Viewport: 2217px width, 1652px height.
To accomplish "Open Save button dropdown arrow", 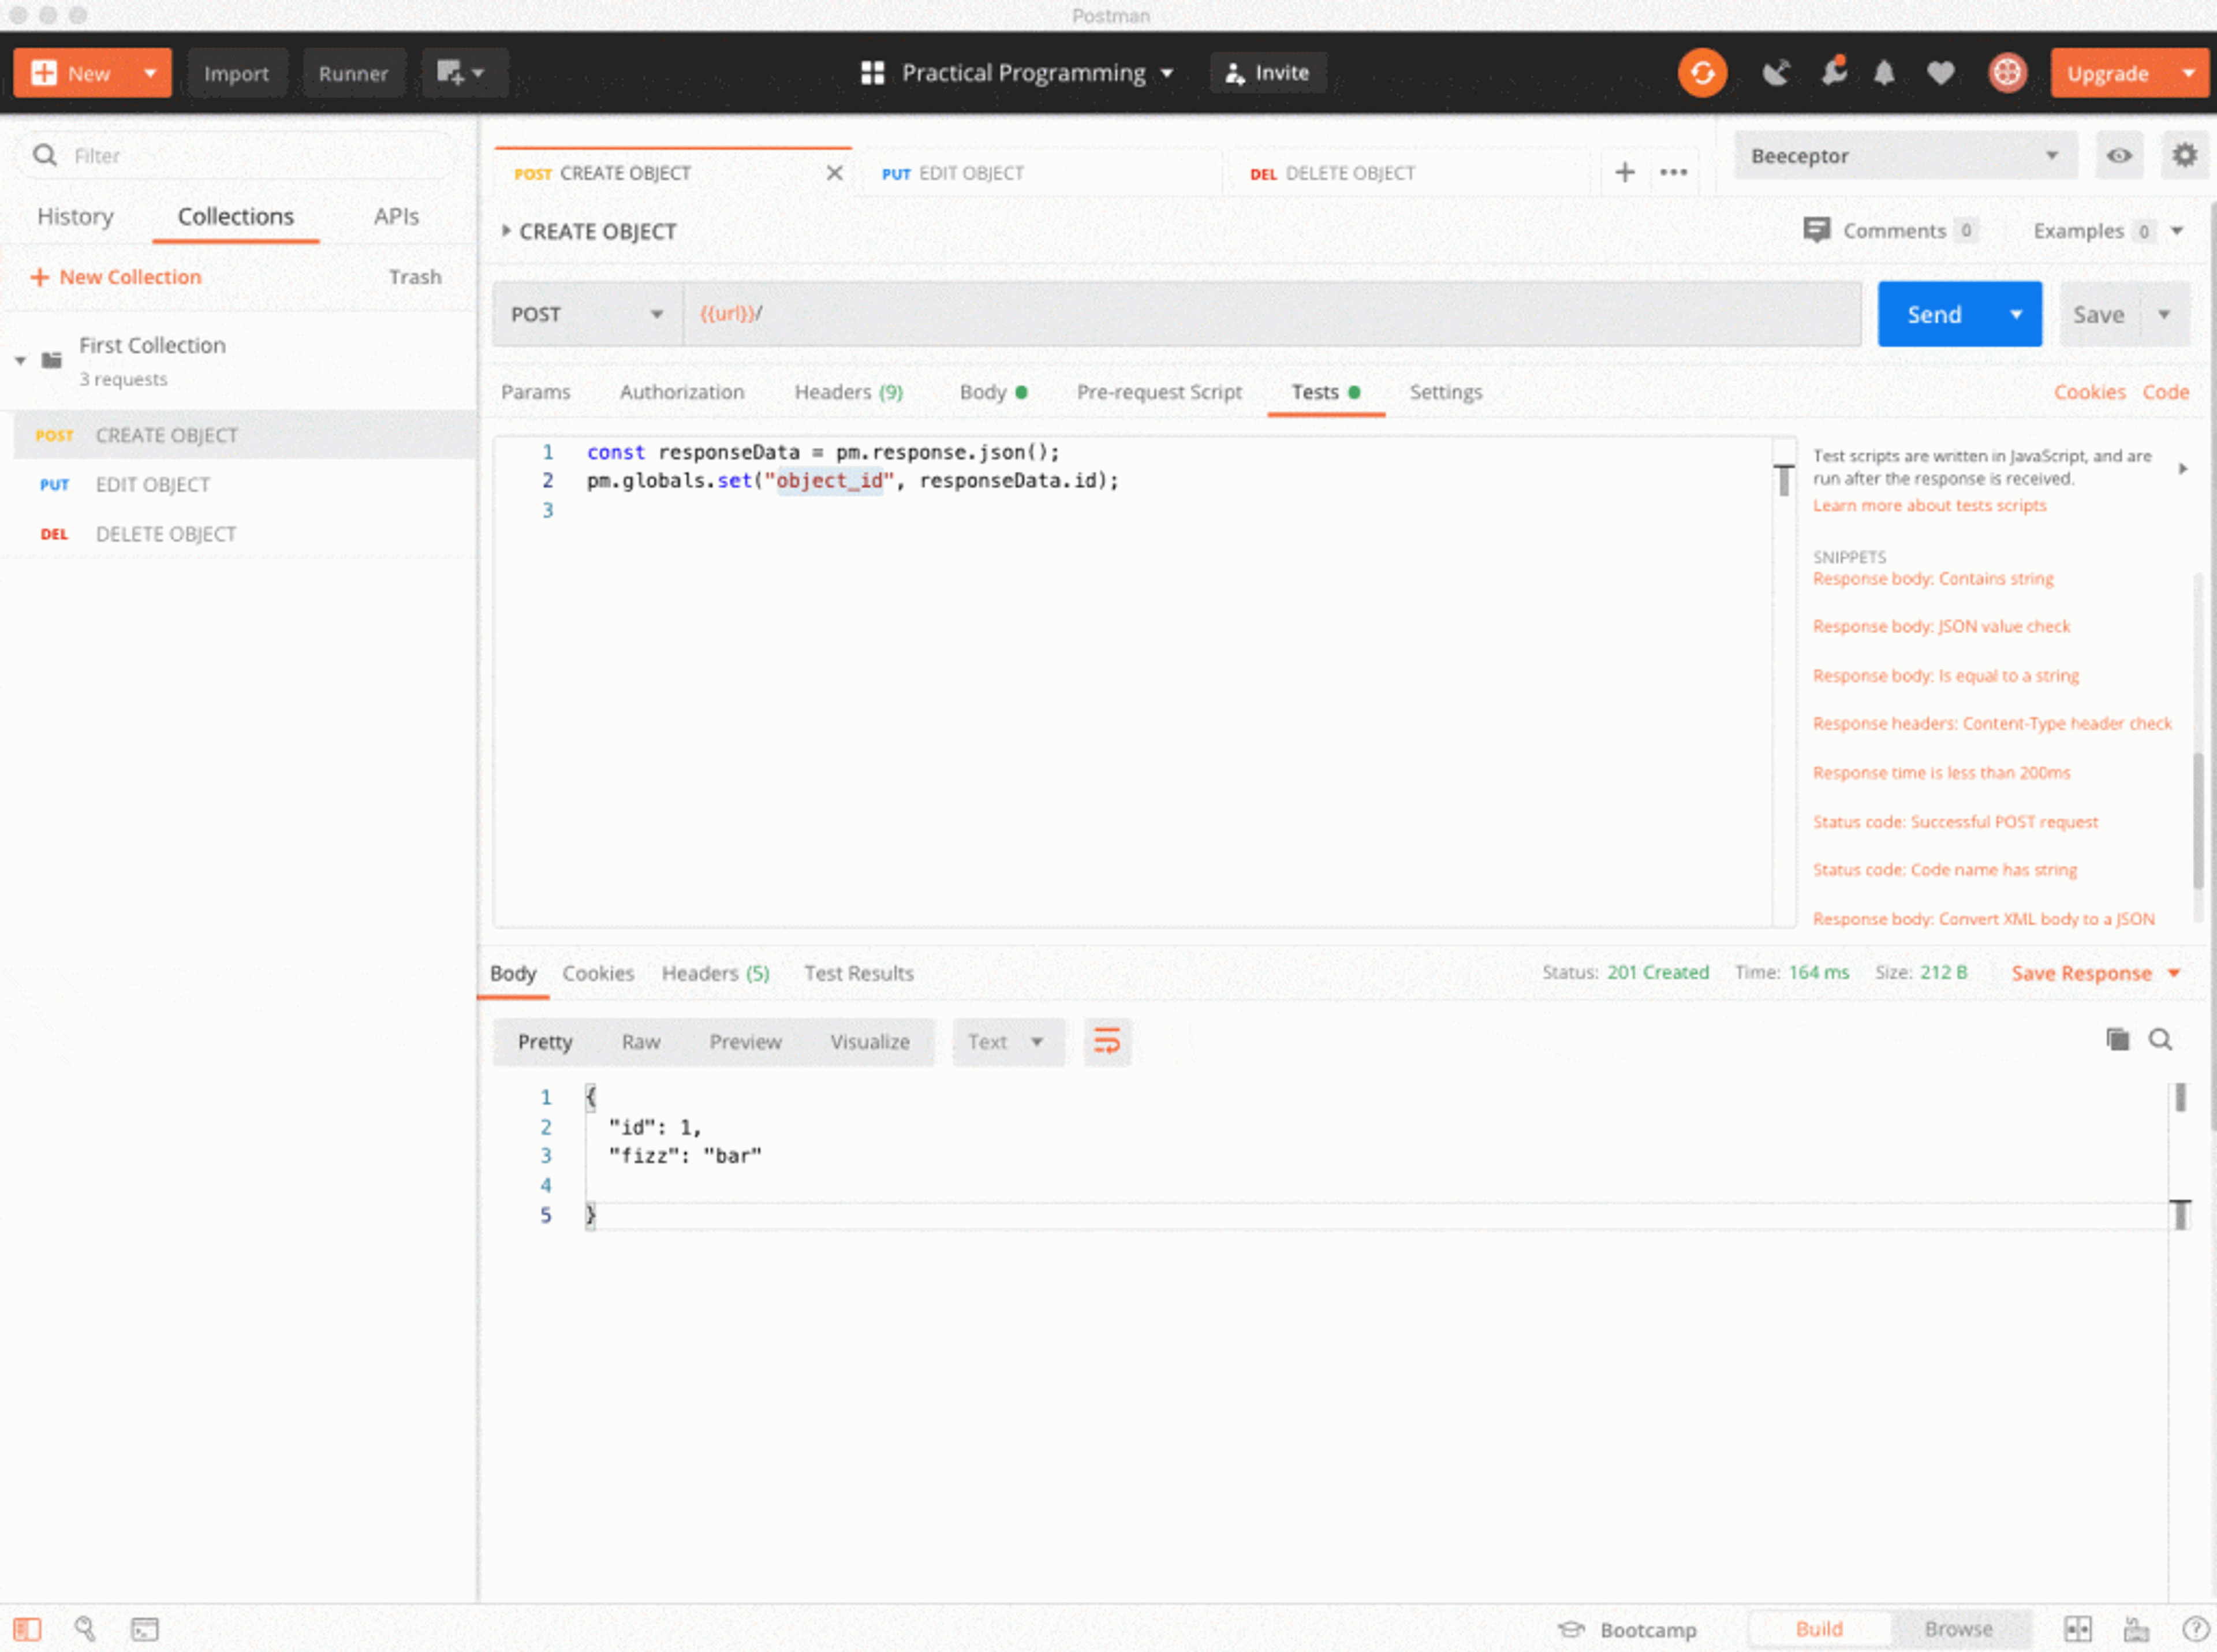I will [2164, 314].
